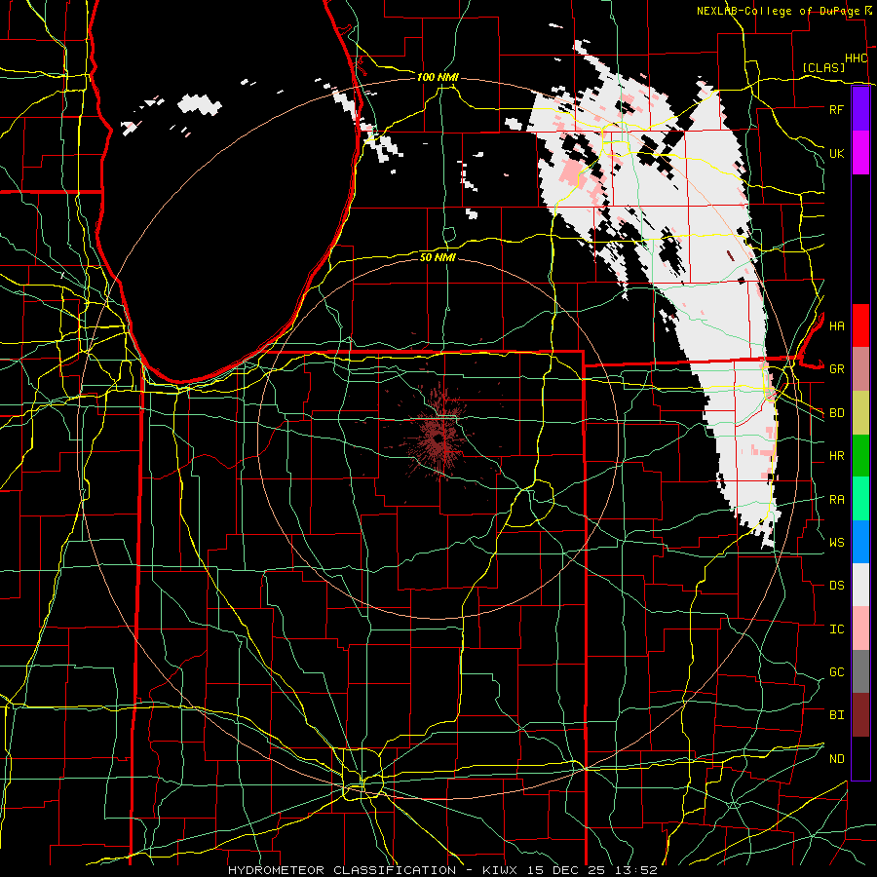Click the blue WS legend color swatch
This screenshot has height=877, width=877.
click(860, 542)
